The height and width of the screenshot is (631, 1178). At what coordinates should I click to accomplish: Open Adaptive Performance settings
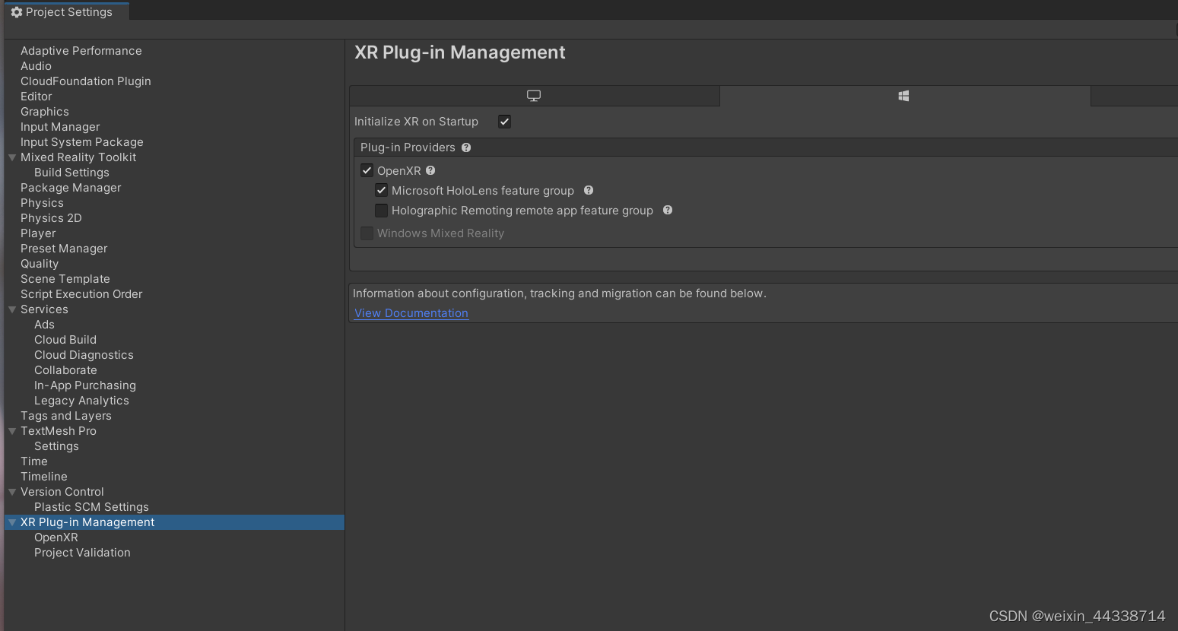[x=81, y=51]
